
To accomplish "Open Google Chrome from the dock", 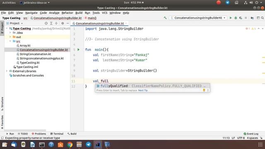I will coord(70,144).
